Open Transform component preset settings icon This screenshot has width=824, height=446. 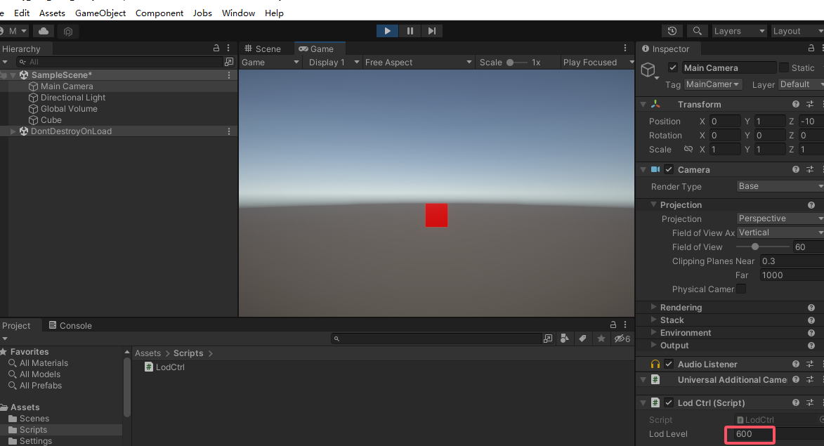(x=810, y=105)
